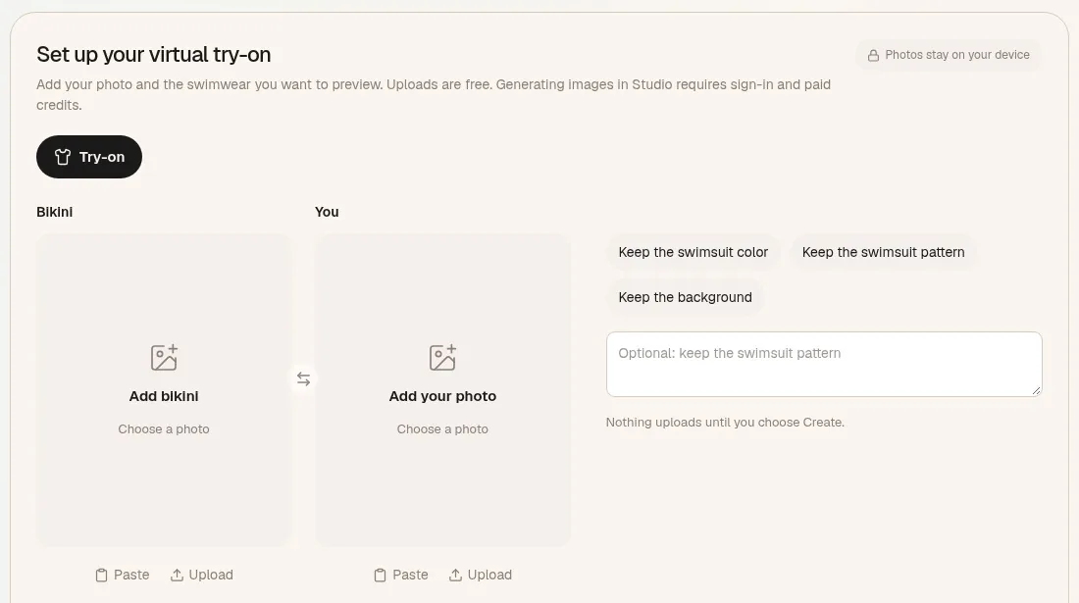
Task: Click the resize handle of the instructions box
Action: (1037, 390)
